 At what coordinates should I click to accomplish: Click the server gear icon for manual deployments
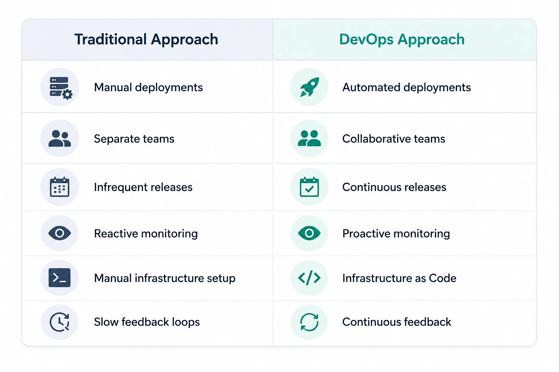click(x=60, y=88)
